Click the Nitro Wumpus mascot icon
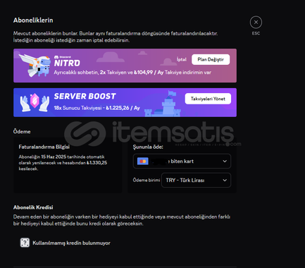Viewport: 305px width, 268px height. click(35, 65)
